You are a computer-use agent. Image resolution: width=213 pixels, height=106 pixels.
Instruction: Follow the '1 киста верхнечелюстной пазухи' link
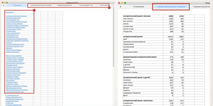tap(16, 22)
